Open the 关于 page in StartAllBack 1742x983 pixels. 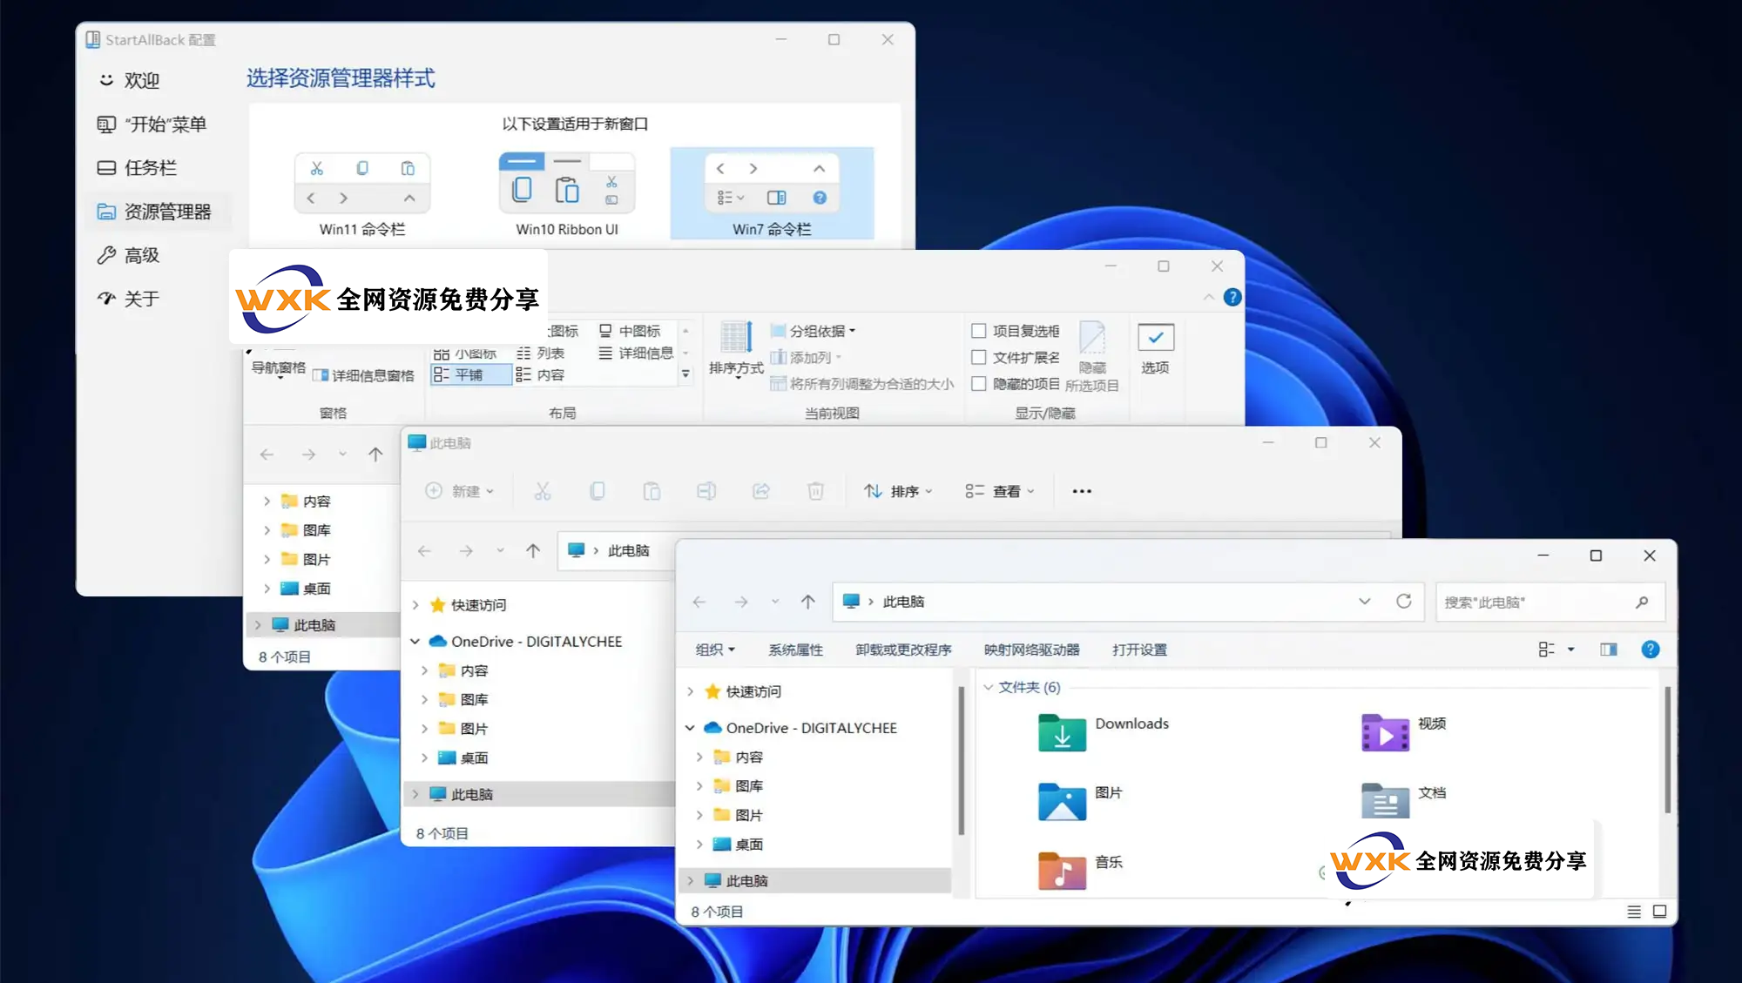(129, 299)
